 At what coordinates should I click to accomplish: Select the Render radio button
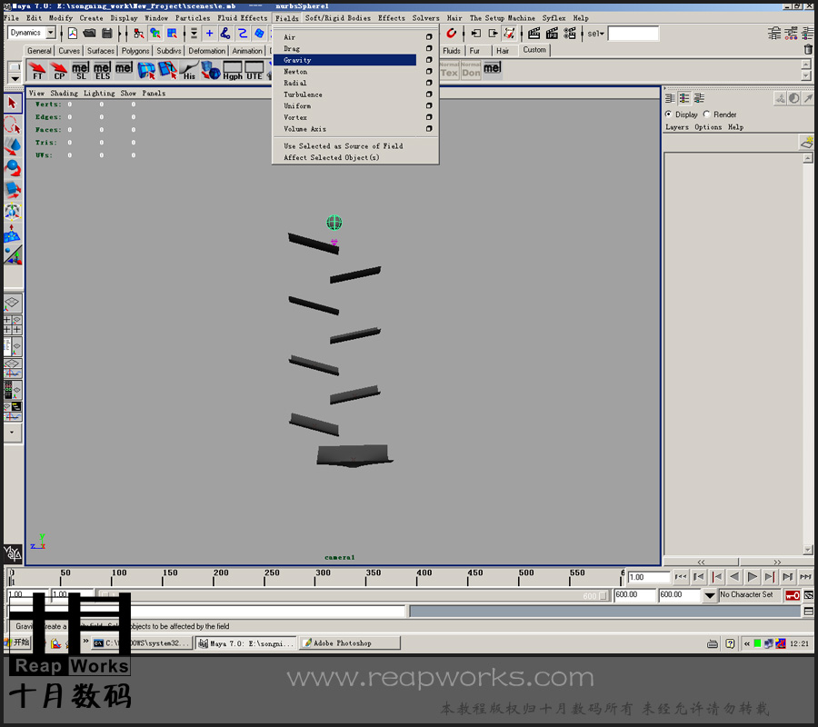pos(706,115)
